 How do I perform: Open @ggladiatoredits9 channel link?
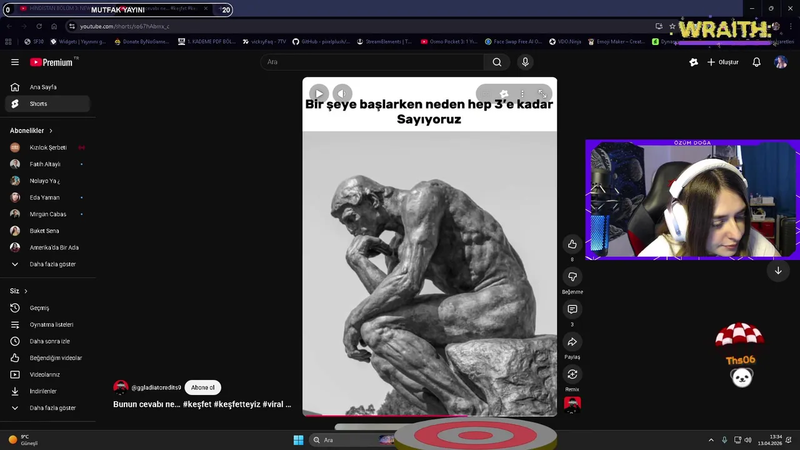pyautogui.click(x=156, y=387)
